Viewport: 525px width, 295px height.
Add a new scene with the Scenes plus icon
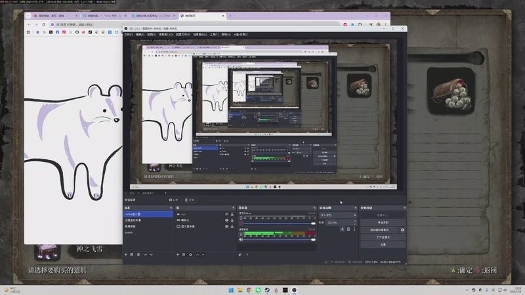point(126,254)
